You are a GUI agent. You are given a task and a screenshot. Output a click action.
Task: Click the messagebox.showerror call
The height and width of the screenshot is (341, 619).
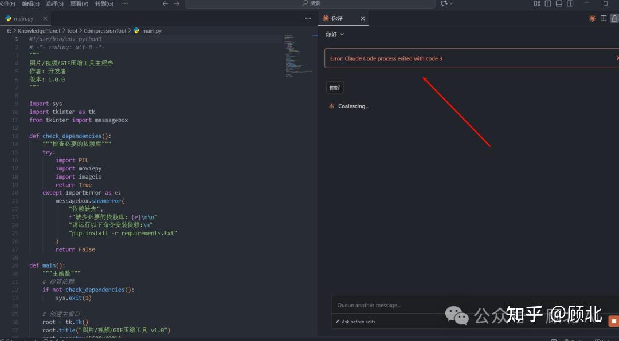coord(90,201)
